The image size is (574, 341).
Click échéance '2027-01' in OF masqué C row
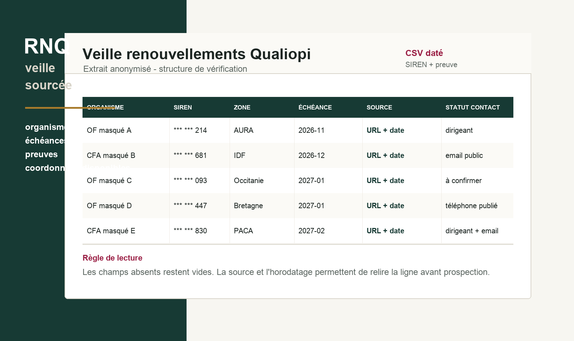pos(311,181)
